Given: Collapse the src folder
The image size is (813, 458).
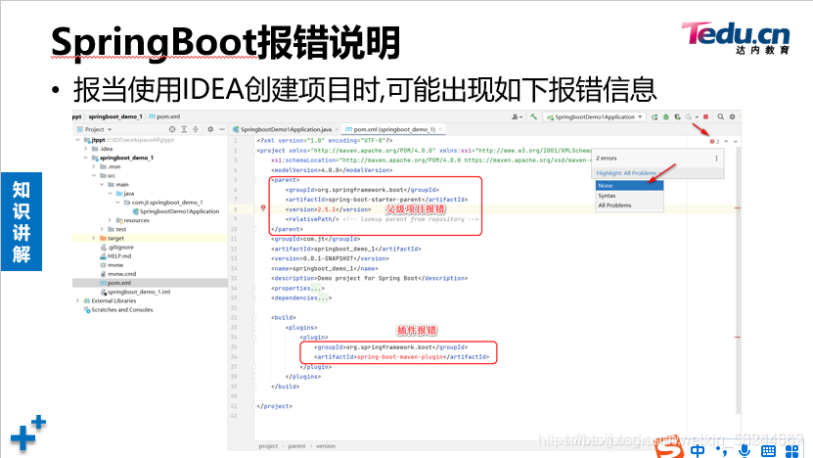Looking at the screenshot, I should click(94, 175).
